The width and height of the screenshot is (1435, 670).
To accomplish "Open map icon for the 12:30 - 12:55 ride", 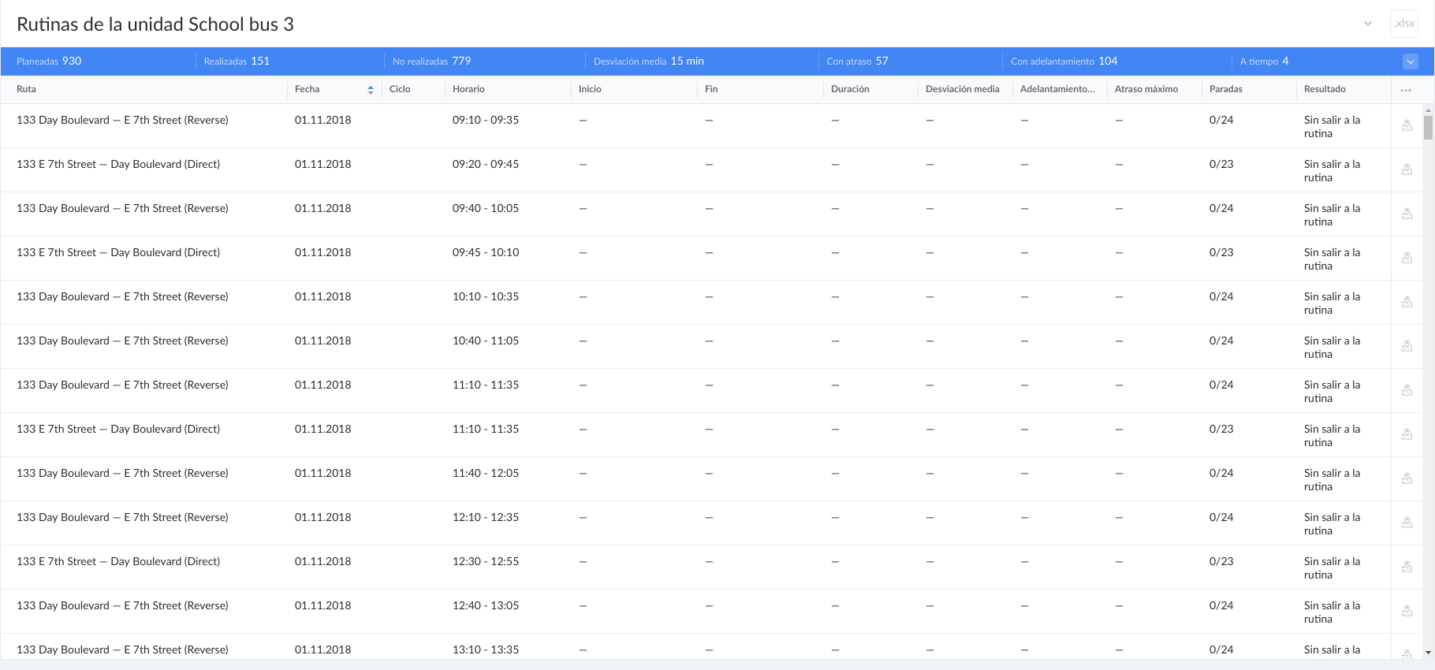I will [x=1407, y=568].
